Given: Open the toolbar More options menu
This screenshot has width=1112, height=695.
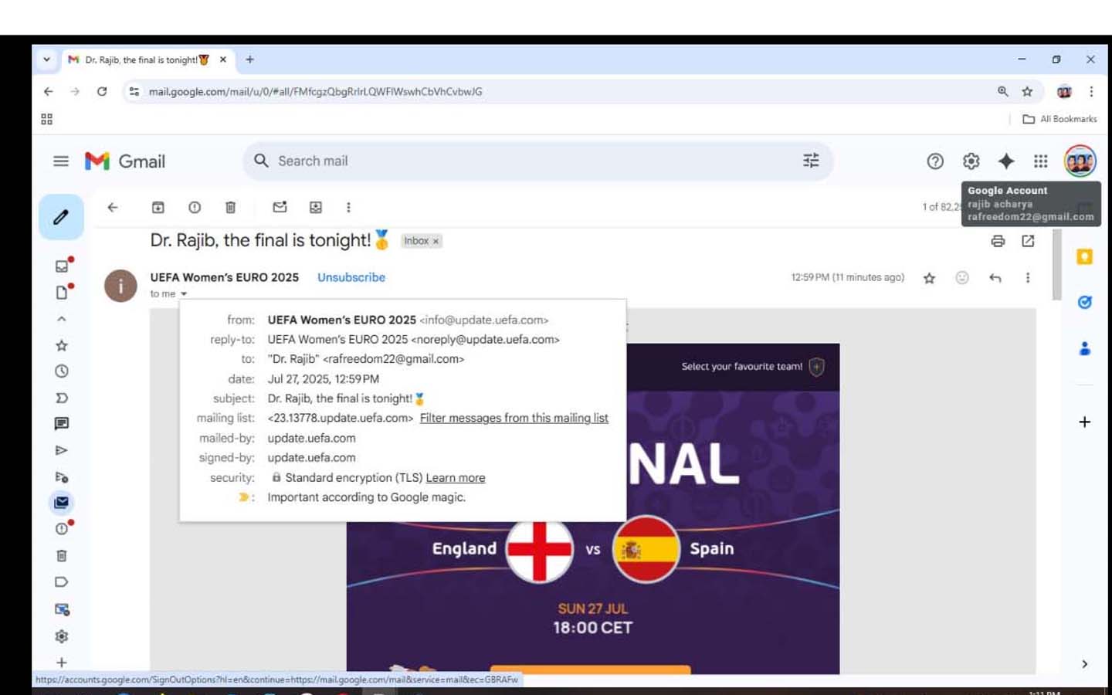Looking at the screenshot, I should pos(348,207).
